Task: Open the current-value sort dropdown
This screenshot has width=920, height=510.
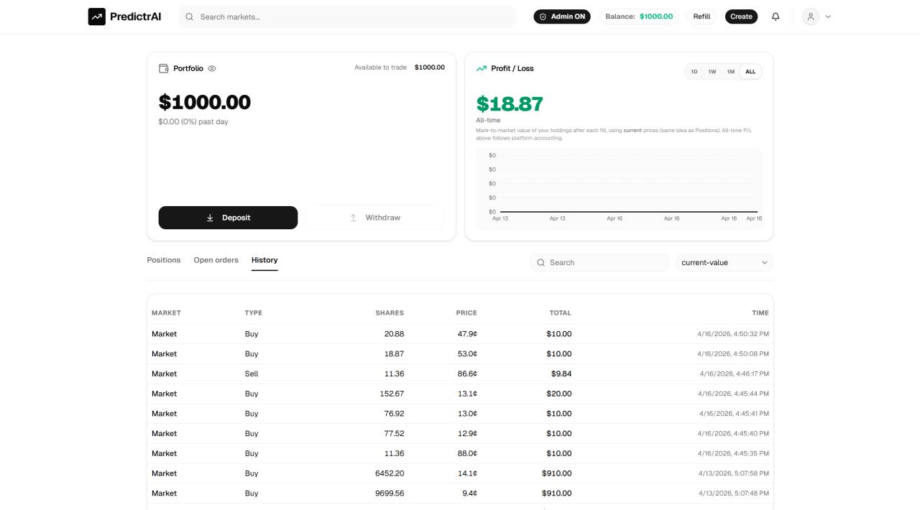Action: [724, 263]
